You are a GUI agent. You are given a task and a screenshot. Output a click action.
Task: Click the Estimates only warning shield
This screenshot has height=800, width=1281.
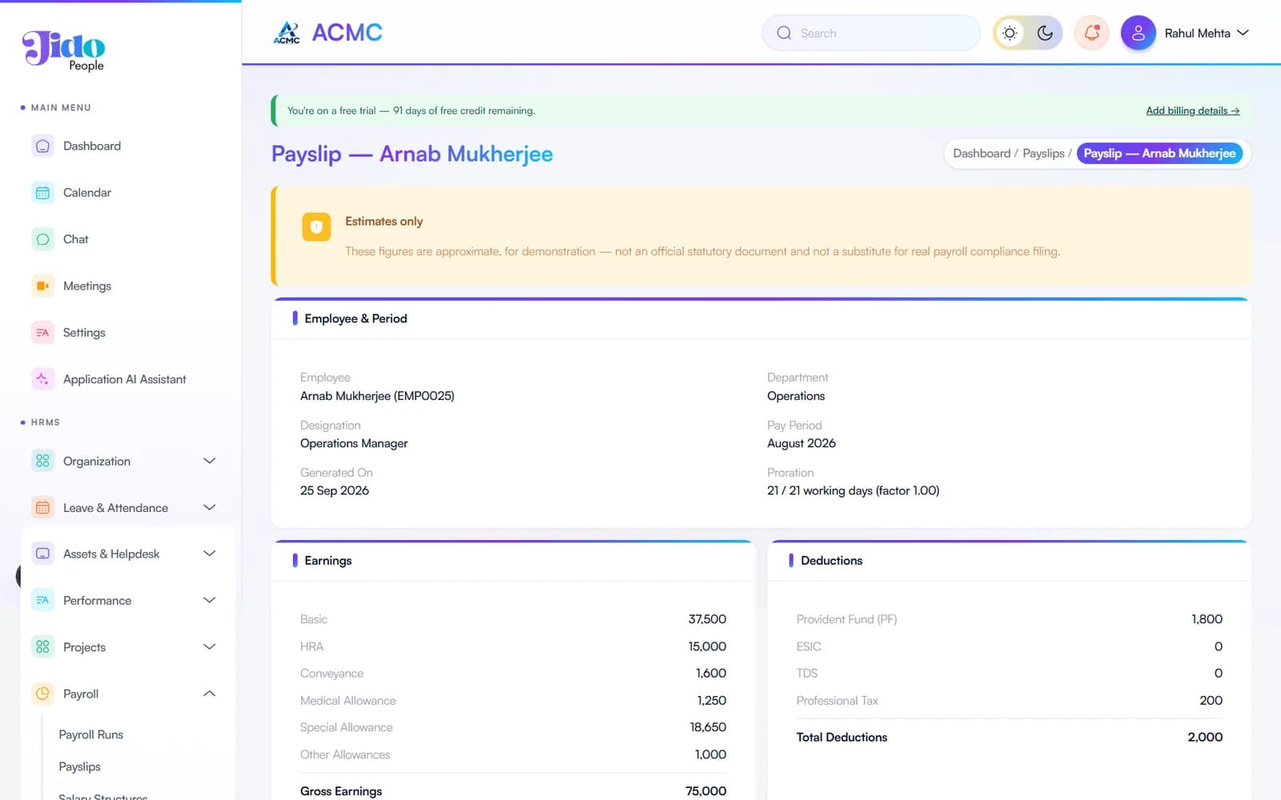pos(316,227)
